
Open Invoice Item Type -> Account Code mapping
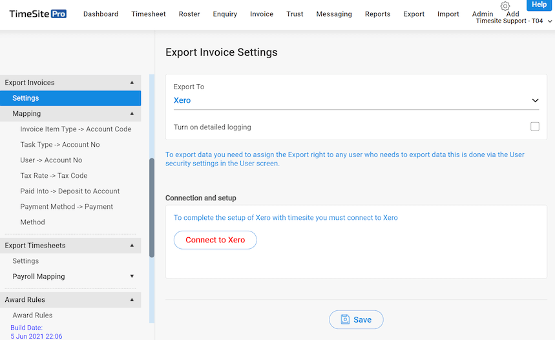(76, 129)
